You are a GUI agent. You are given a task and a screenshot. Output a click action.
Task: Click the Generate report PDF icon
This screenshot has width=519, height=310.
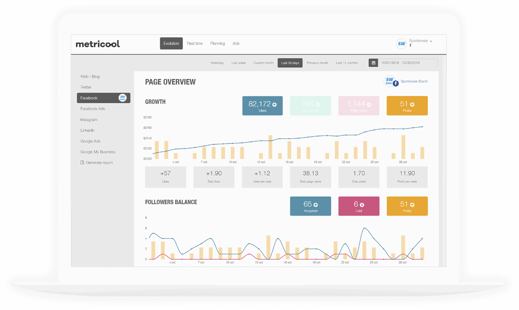click(x=82, y=162)
